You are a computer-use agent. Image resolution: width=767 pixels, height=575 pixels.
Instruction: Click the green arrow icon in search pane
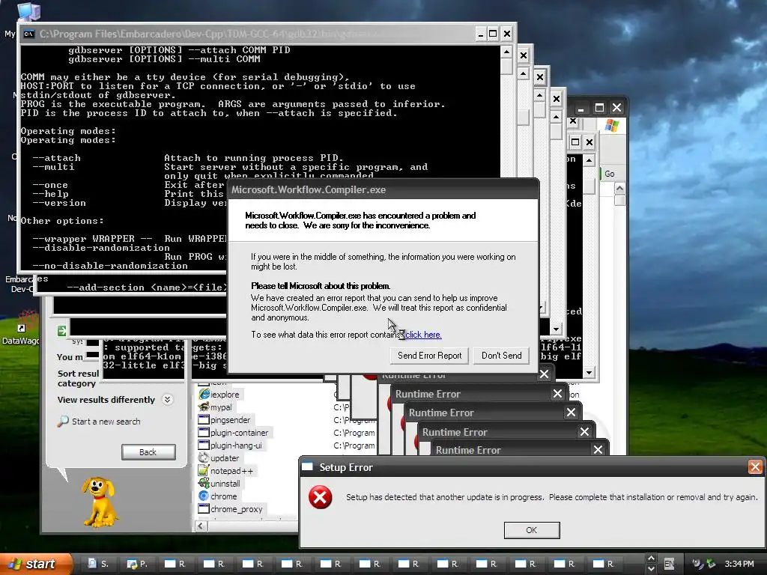(x=61, y=330)
